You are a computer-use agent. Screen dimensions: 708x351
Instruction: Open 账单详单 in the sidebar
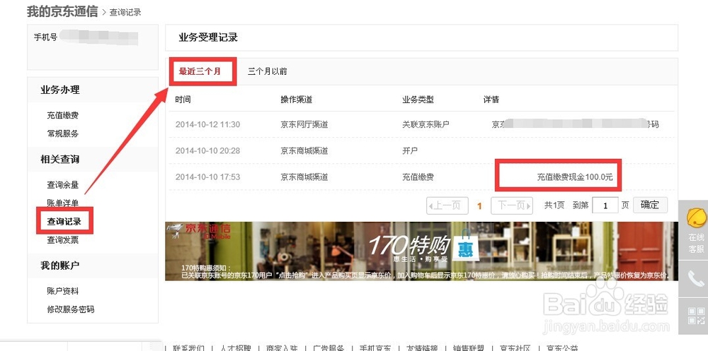(x=63, y=203)
